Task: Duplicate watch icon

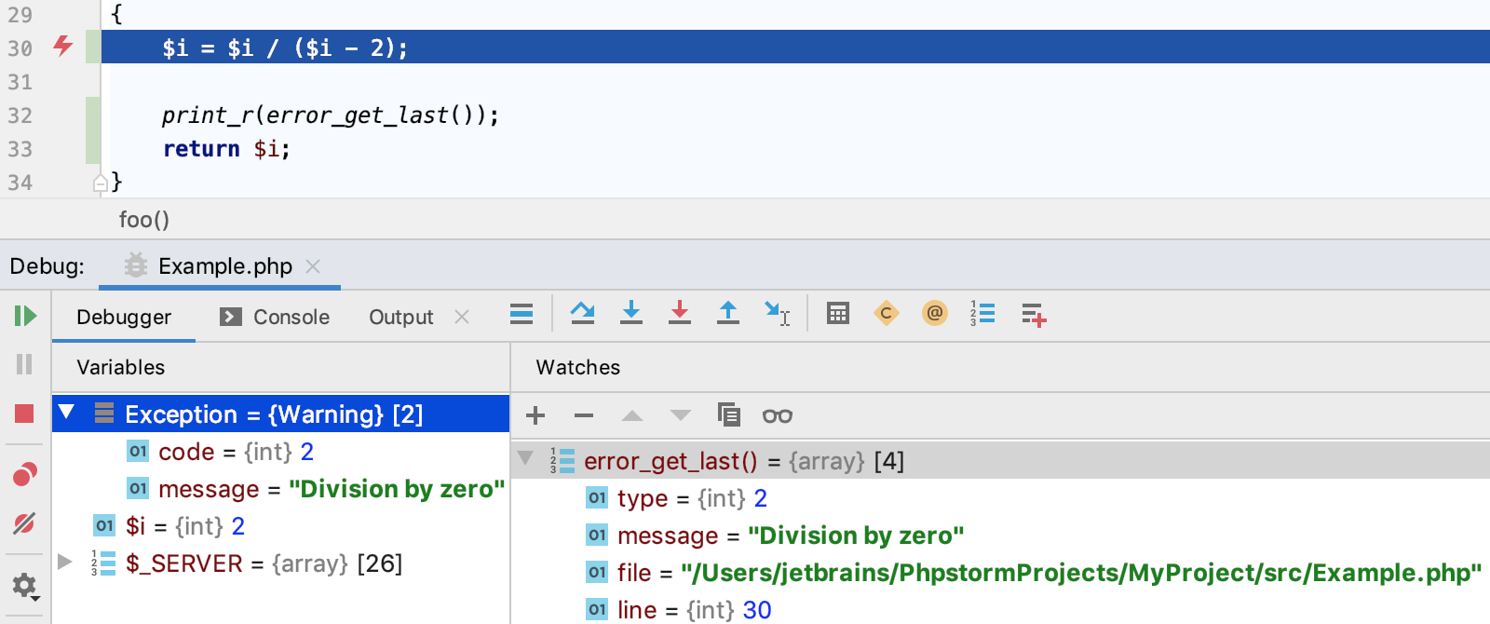Action: [729, 414]
